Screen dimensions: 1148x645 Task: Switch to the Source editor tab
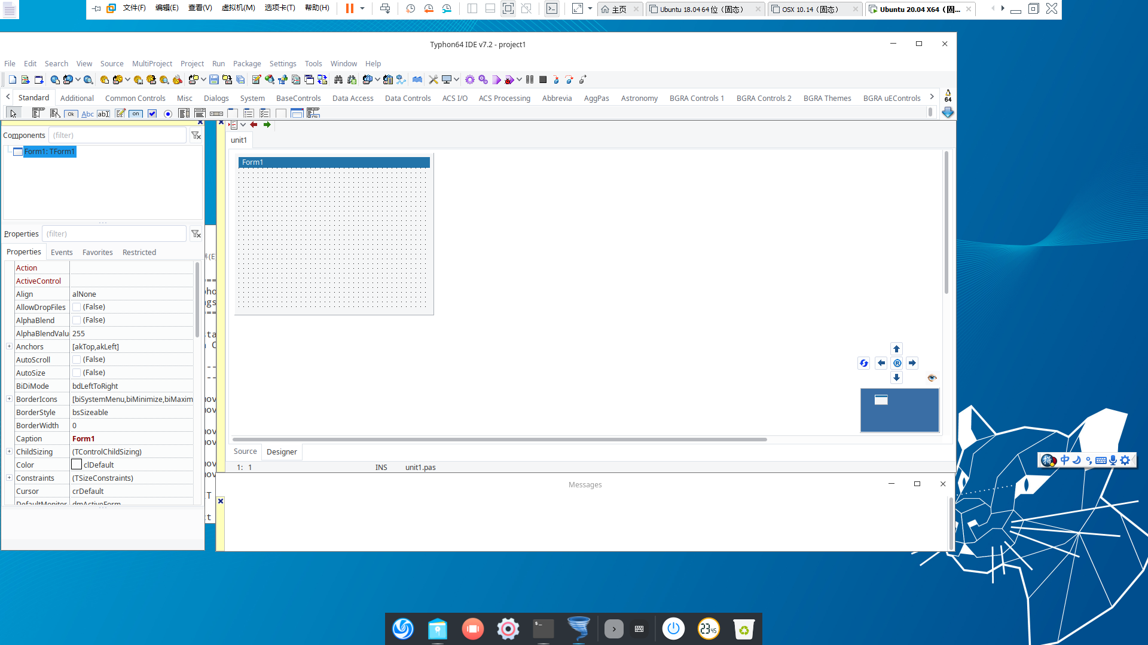(x=245, y=451)
